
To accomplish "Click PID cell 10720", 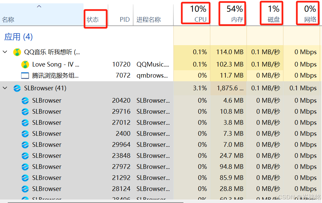I will 121,65.
